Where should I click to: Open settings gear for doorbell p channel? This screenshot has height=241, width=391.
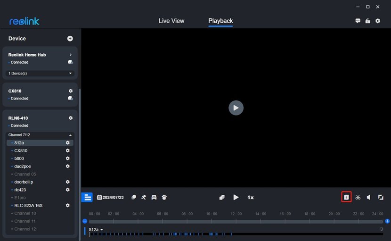click(67, 182)
